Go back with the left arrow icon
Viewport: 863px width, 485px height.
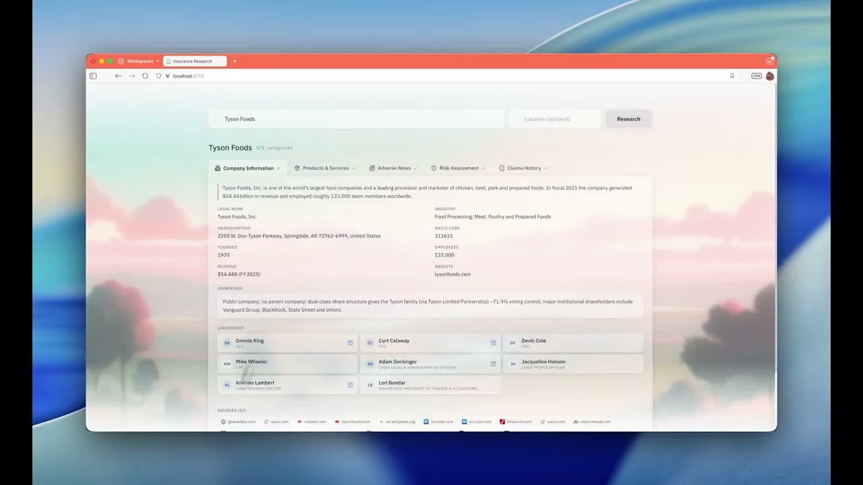point(119,76)
